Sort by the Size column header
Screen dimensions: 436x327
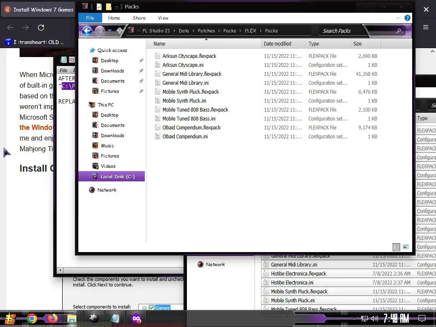tap(365, 44)
